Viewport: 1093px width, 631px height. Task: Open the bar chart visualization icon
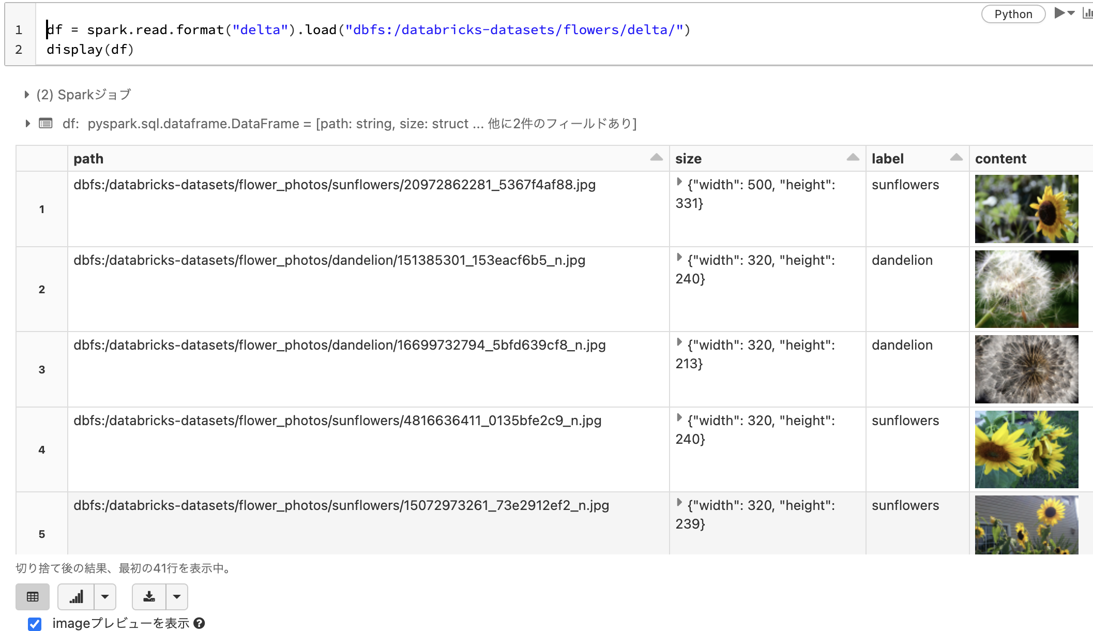point(77,596)
